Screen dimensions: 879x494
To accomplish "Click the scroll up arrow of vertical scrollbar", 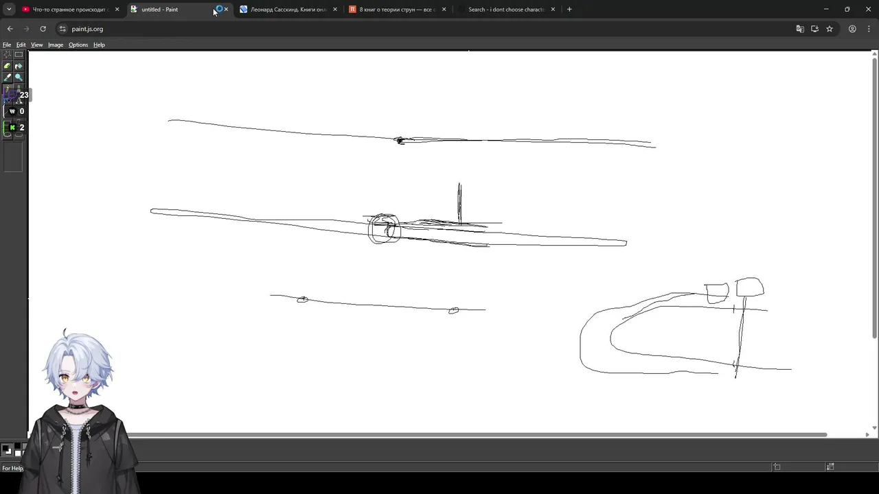I will [x=874, y=54].
